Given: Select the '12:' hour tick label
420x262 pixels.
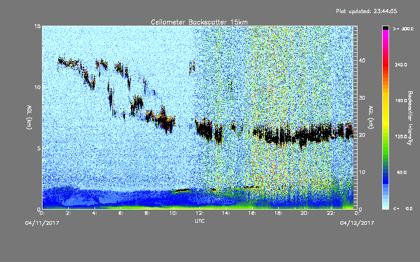Looking at the screenshot, I should pos(199,213).
